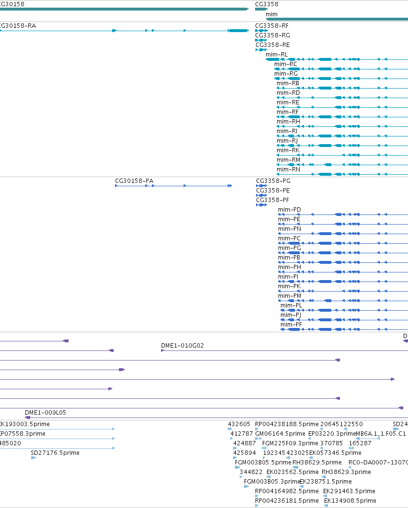Click the DME1-009L05 clone label
408x508 pixels.
[x=46, y=413]
